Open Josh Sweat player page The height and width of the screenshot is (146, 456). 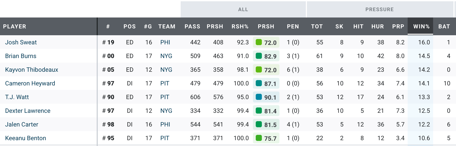[21, 42]
